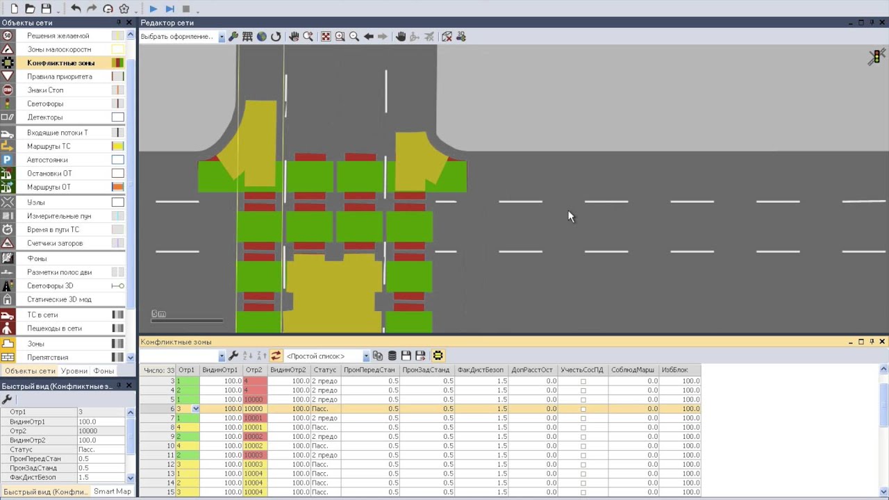Stop the simulation
889x500 pixels.
tap(186, 9)
